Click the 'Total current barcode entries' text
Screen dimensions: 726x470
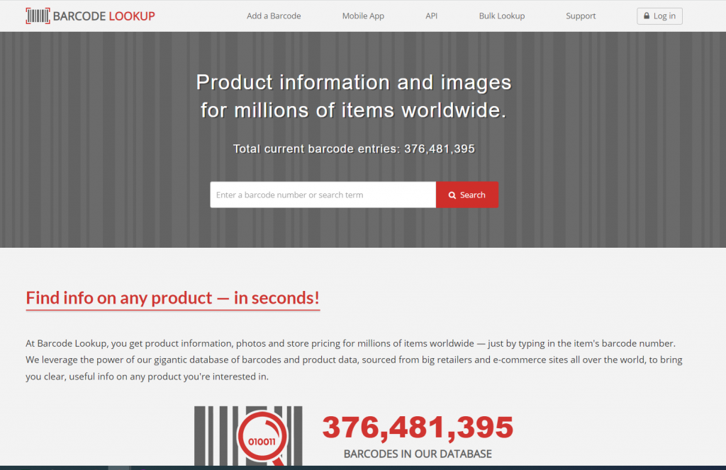coord(354,149)
